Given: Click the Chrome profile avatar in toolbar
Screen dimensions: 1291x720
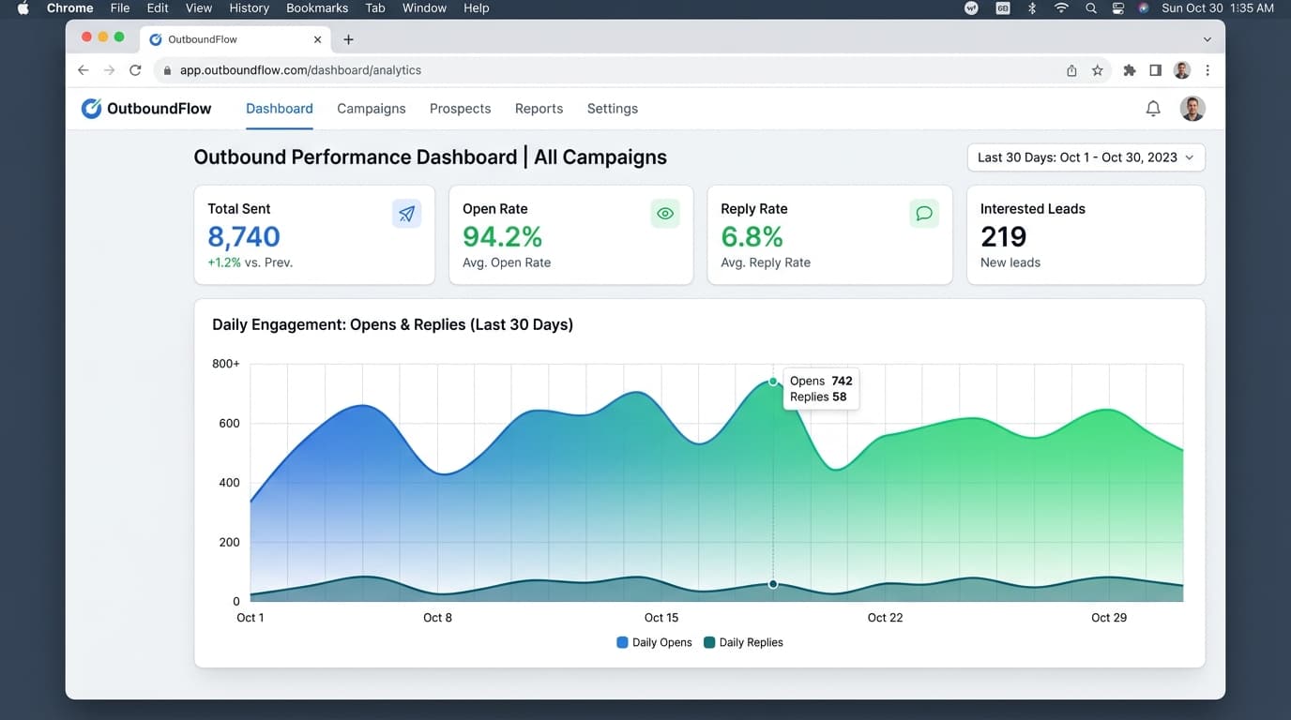Looking at the screenshot, I should (1182, 70).
